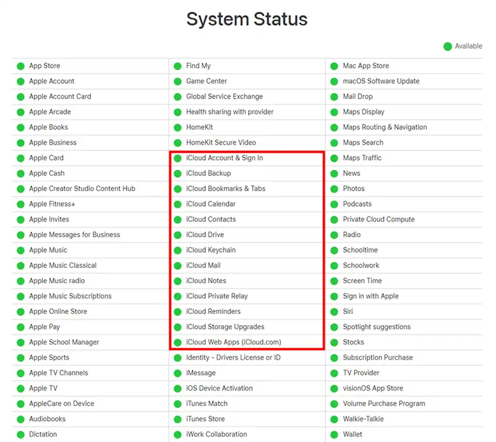Open iCloud Account & Sign In entry
The height and width of the screenshot is (442, 496).
pos(224,158)
